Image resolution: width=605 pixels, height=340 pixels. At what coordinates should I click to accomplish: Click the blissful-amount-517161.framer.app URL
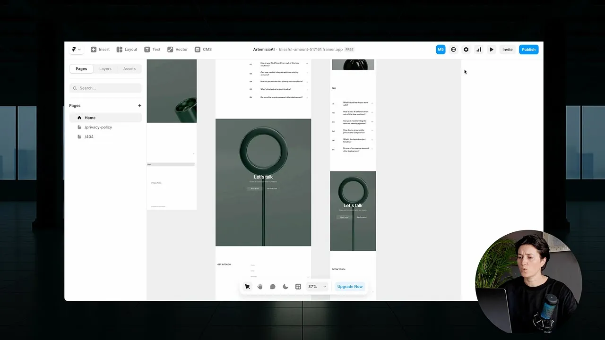[x=311, y=50]
